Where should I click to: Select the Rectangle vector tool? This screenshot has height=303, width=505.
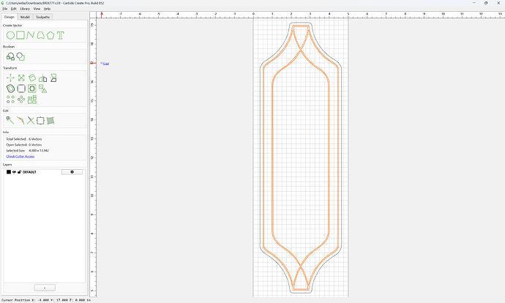[x=20, y=35]
